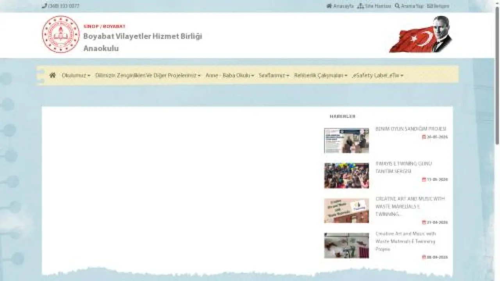The width and height of the screenshot is (500, 281).
Task: Expand the Dilimizin Zenginlikleri Ve Diğer Projelerimiz menu
Action: (x=148, y=75)
